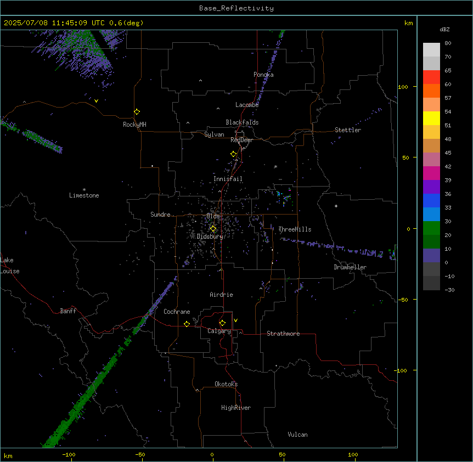473x462 pixels.
Task: Select the yellow diamond marker south of RedDeer
Action: click(x=234, y=154)
